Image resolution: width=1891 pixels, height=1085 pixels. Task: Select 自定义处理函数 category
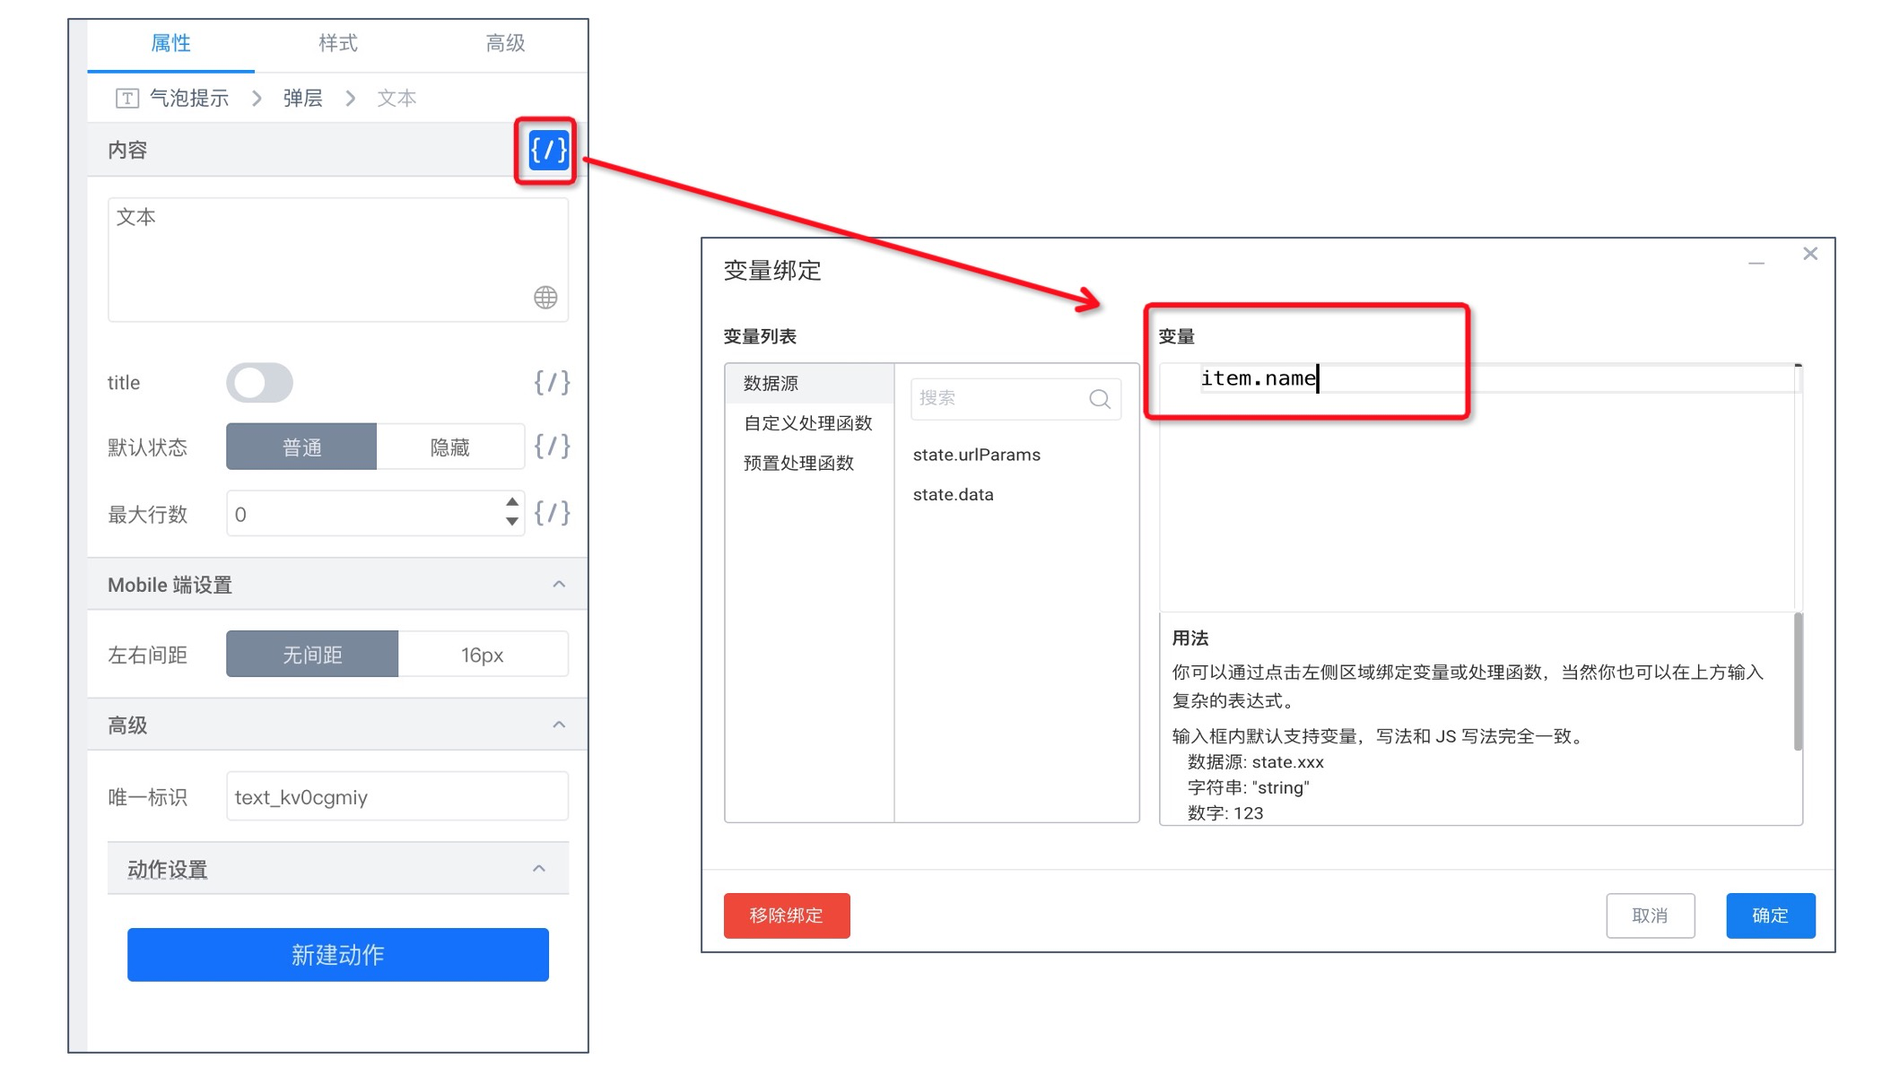click(x=809, y=423)
